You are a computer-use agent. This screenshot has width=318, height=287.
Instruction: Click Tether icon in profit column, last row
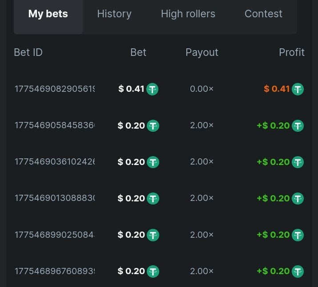[x=298, y=271]
